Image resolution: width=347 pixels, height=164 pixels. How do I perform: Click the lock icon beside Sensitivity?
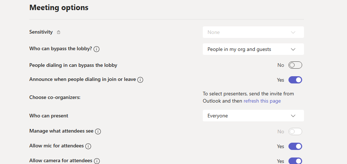point(59,32)
